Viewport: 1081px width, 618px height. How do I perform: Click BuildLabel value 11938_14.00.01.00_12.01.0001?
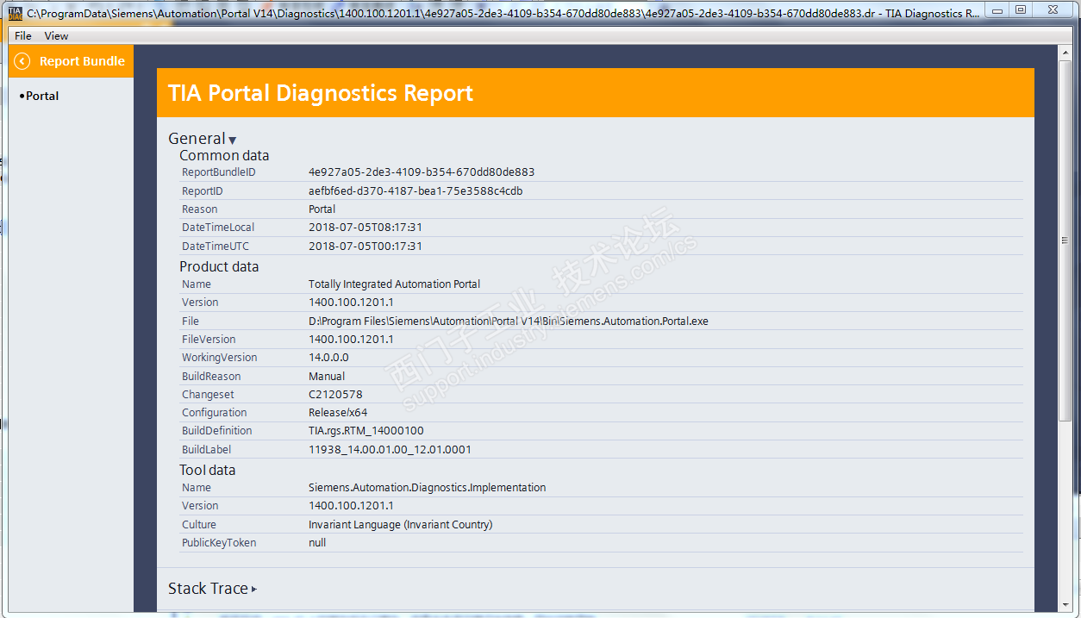[x=390, y=450]
